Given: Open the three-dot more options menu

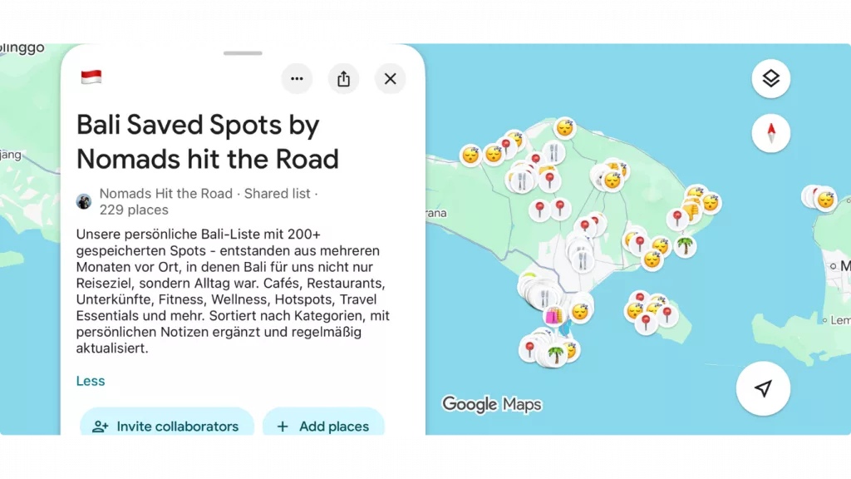Looking at the screenshot, I should pyautogui.click(x=297, y=79).
